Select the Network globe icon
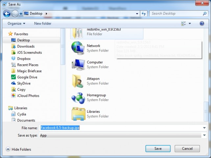Screen dimensions: 211x158 point(78,48)
